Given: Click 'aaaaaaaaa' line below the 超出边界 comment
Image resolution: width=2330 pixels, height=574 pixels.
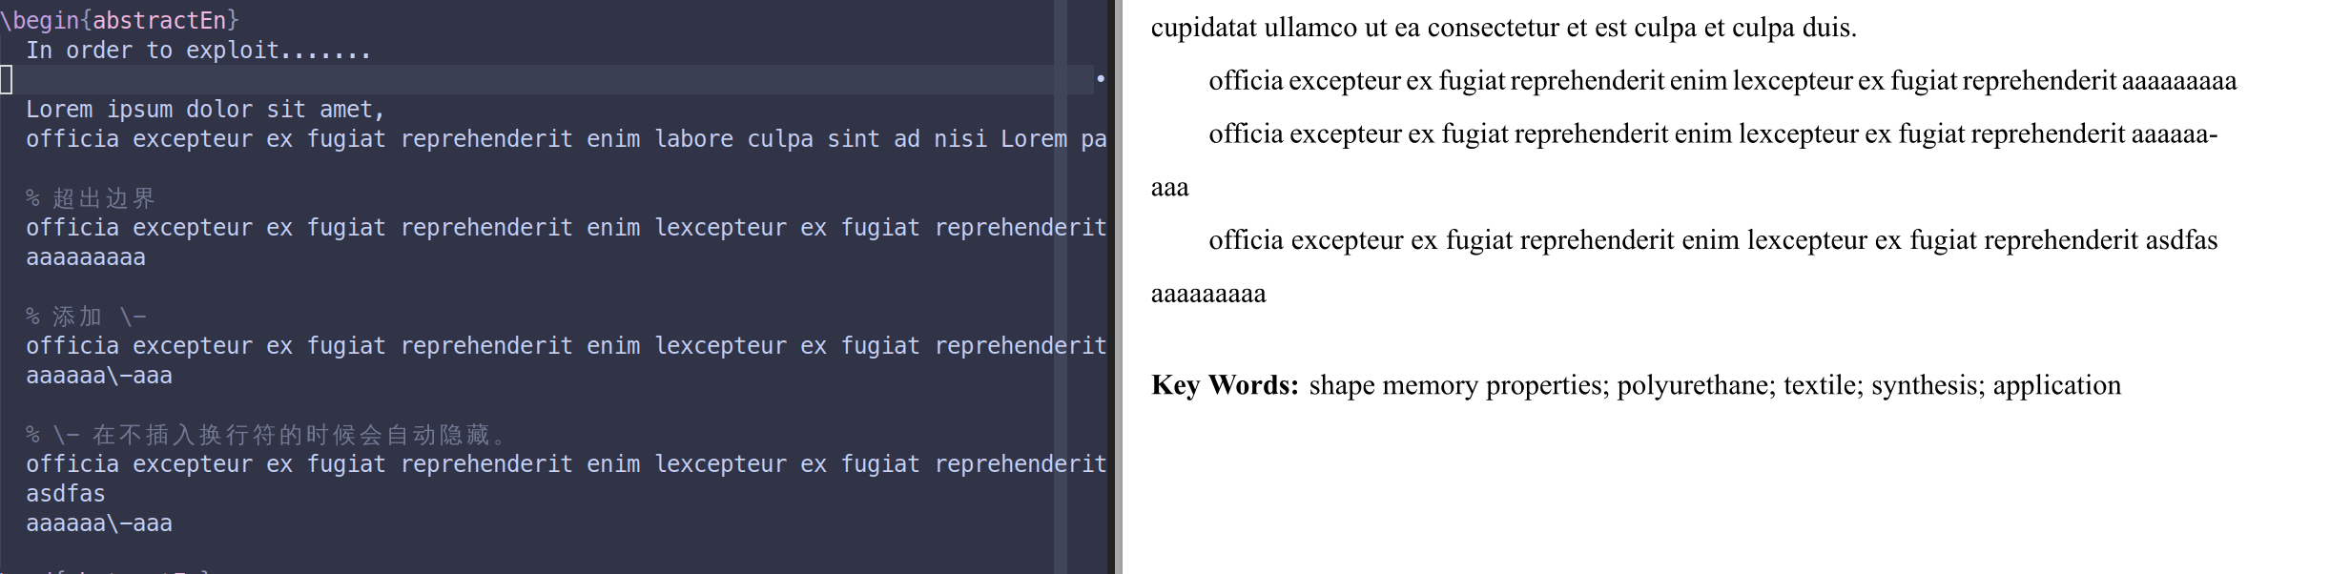Looking at the screenshot, I should 86,257.
